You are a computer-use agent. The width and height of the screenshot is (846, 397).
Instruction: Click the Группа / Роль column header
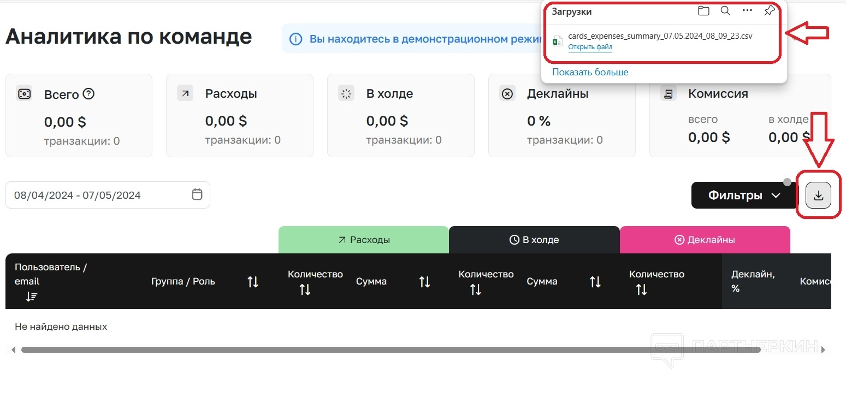coord(183,282)
